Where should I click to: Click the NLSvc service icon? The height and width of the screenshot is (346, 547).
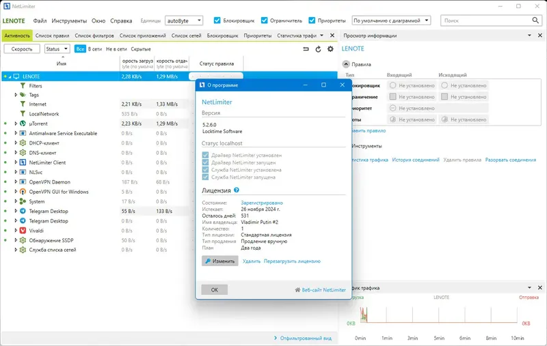tap(23, 172)
